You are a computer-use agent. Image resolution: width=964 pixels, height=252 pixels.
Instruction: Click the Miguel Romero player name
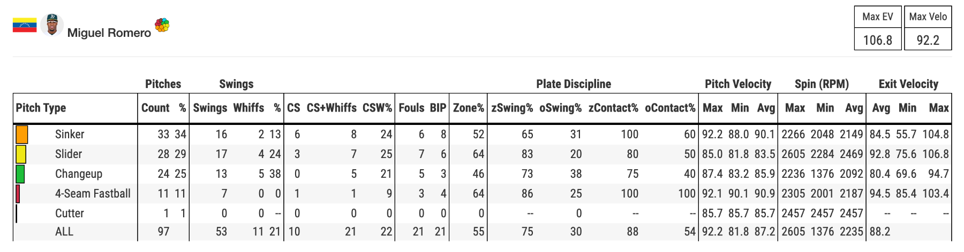109,33
